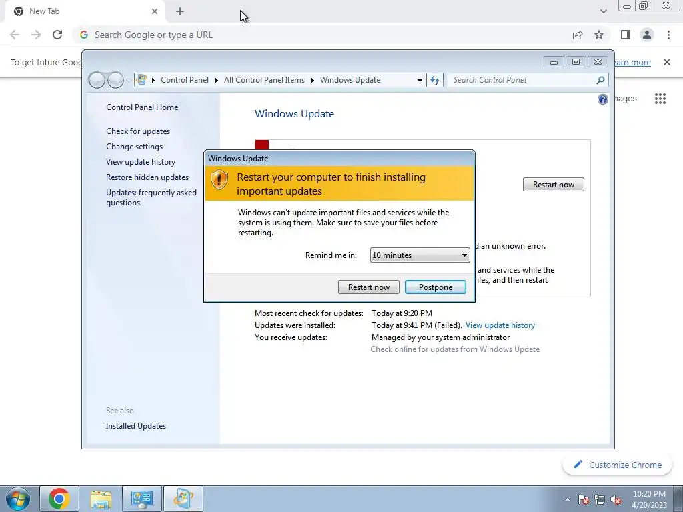This screenshot has height=512, width=683.
Task: Show hidden tray icons arrow
Action: pos(567,499)
